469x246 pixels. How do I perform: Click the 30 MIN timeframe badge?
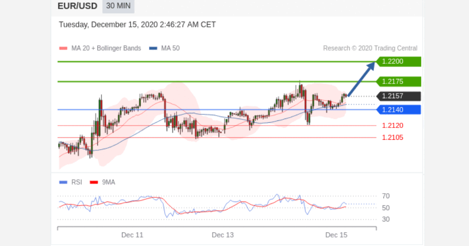click(x=118, y=6)
